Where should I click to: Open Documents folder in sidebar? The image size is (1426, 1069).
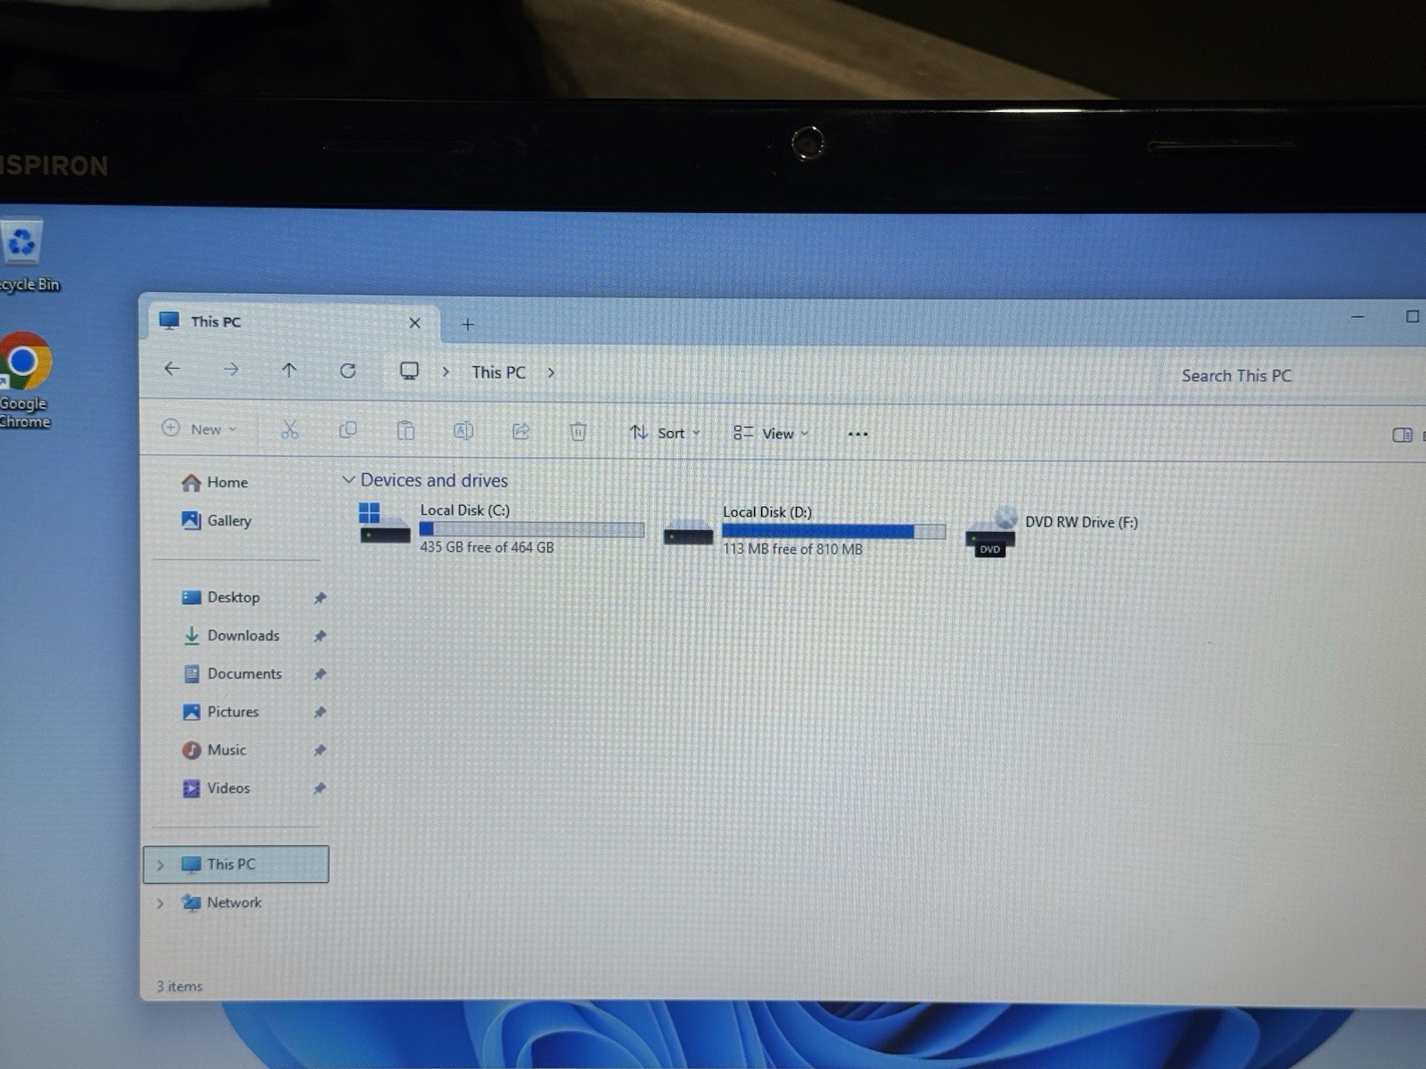tap(232, 674)
